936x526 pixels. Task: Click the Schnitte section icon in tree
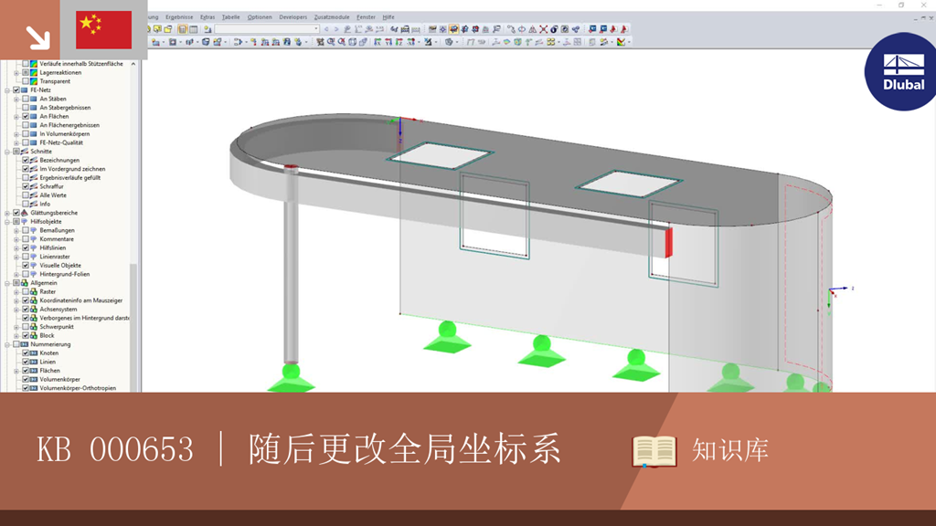click(x=25, y=152)
